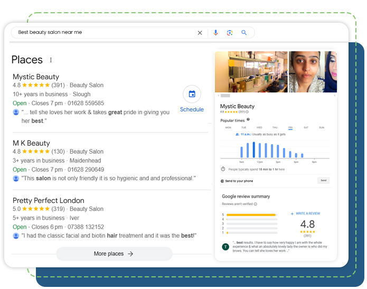Click the 'classic facial and biotin hair' review snippet

click(x=109, y=236)
